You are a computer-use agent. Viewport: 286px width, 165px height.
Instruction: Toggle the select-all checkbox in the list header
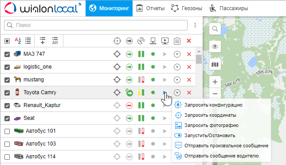coord(7,41)
